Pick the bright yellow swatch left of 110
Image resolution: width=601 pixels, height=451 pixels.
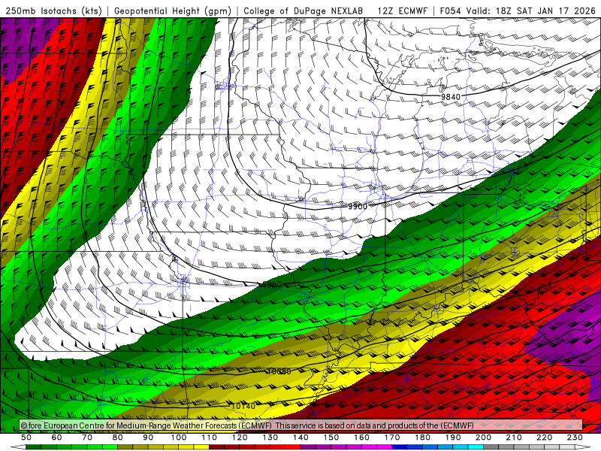[x=201, y=447]
